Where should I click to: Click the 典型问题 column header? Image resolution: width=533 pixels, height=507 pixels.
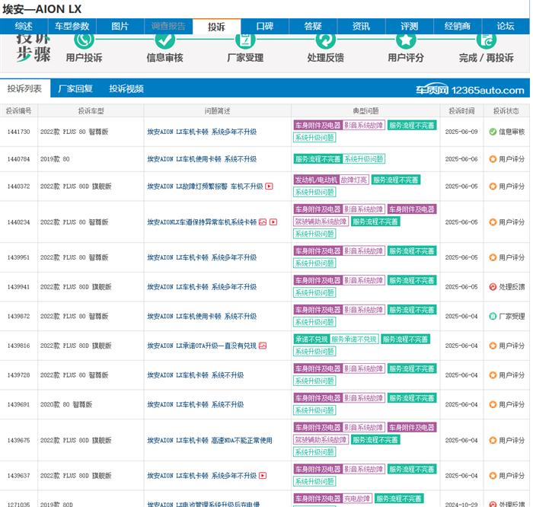365,111
